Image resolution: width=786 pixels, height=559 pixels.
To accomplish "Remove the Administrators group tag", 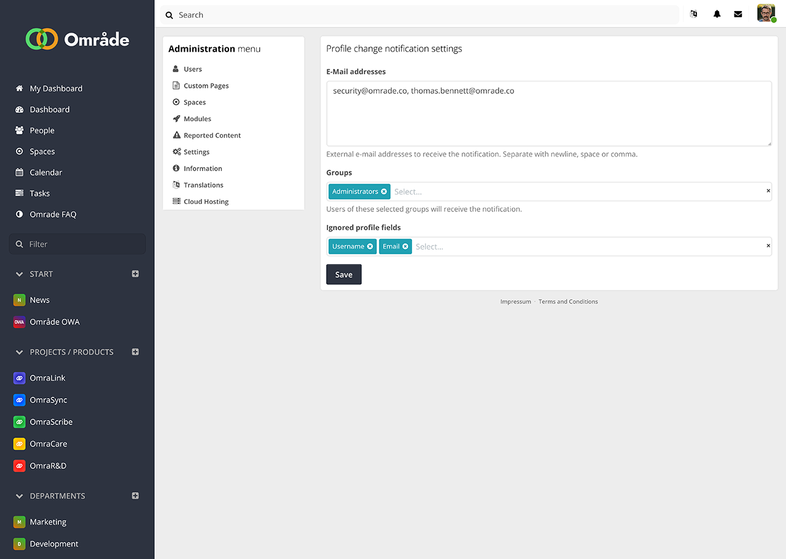I will tap(384, 192).
